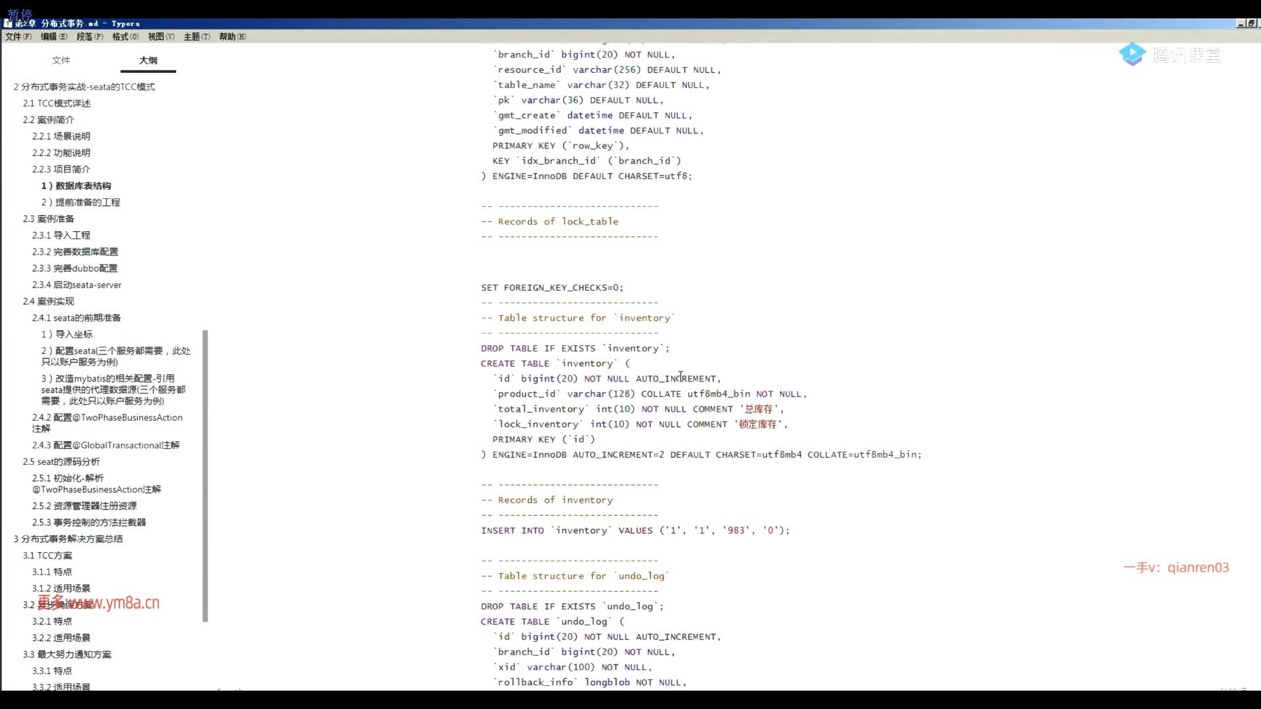
Task: Switch to the 大纲 outline tab
Action: [148, 60]
